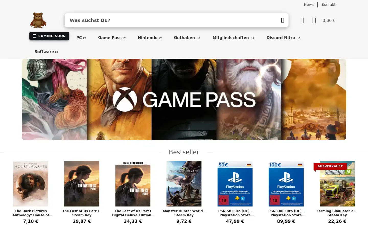368x230 pixels.
Task: Click the 22,26 € price
Action: (x=337, y=221)
